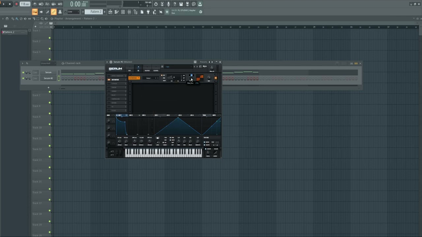Open the Line snap dropdown
Viewport: 422px width, 237px height.
pyautogui.click(x=74, y=12)
